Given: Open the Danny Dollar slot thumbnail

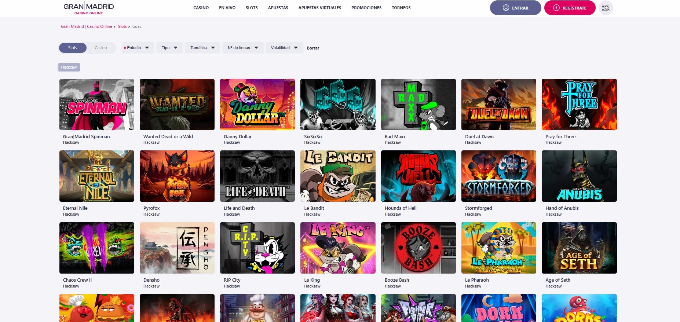Looking at the screenshot, I should pos(257,105).
